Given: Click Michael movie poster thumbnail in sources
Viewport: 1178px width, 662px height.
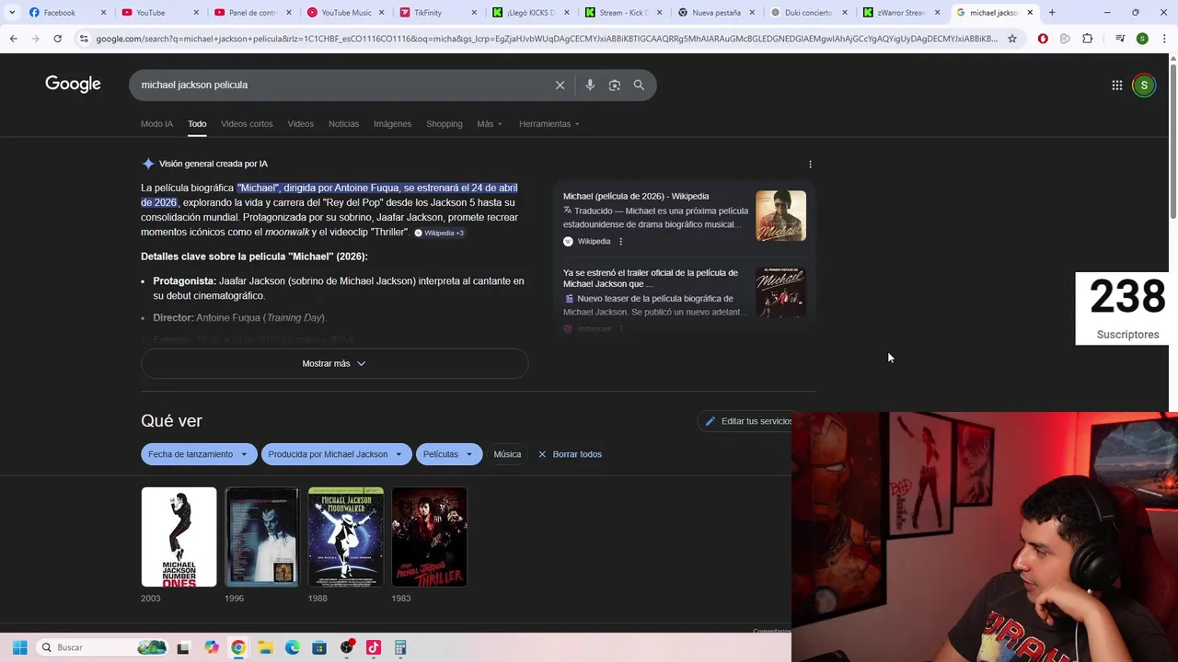Looking at the screenshot, I should tap(780, 215).
